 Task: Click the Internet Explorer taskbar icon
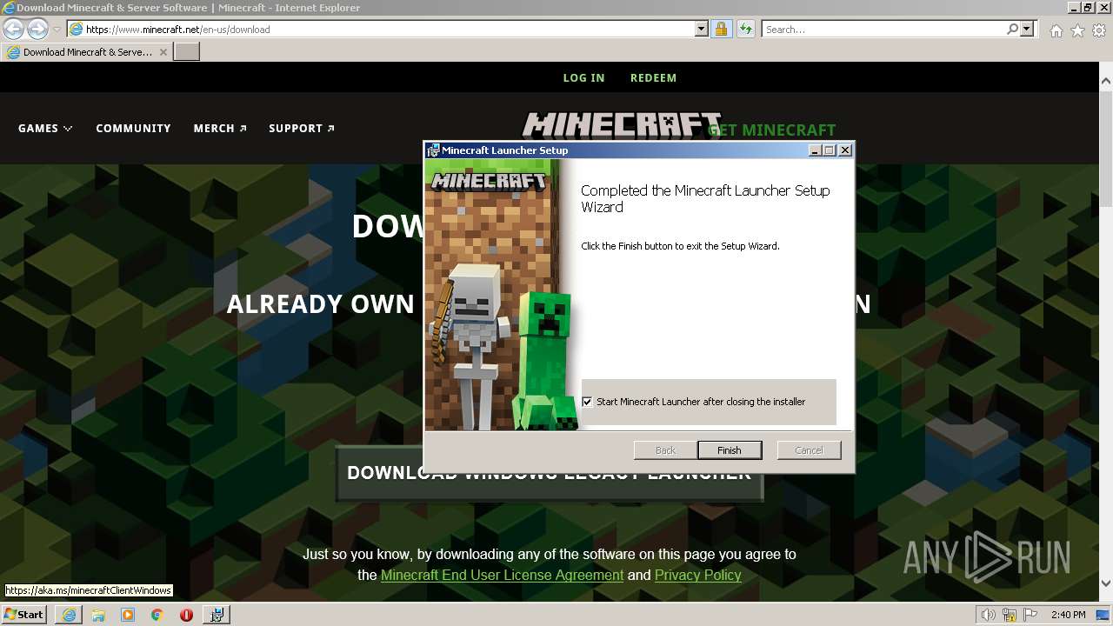pos(69,615)
